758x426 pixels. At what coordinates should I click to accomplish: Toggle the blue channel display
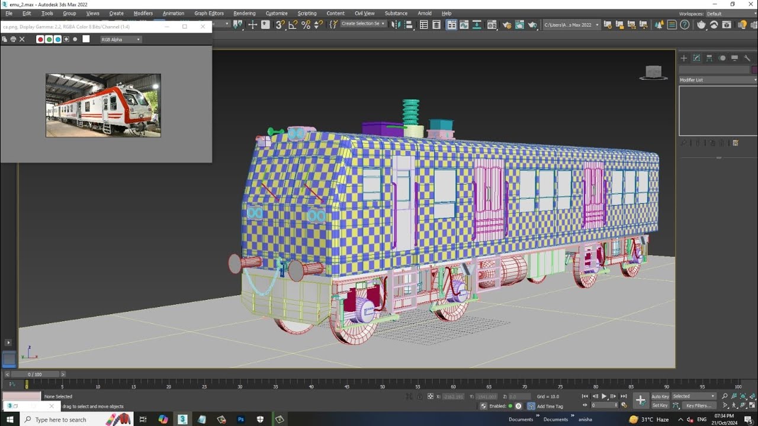(57, 39)
